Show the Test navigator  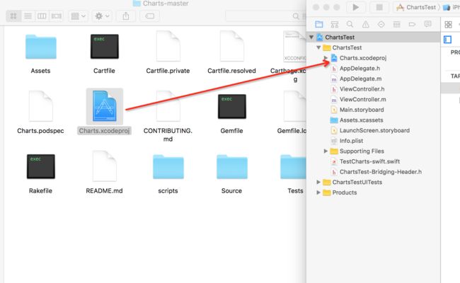pos(381,24)
